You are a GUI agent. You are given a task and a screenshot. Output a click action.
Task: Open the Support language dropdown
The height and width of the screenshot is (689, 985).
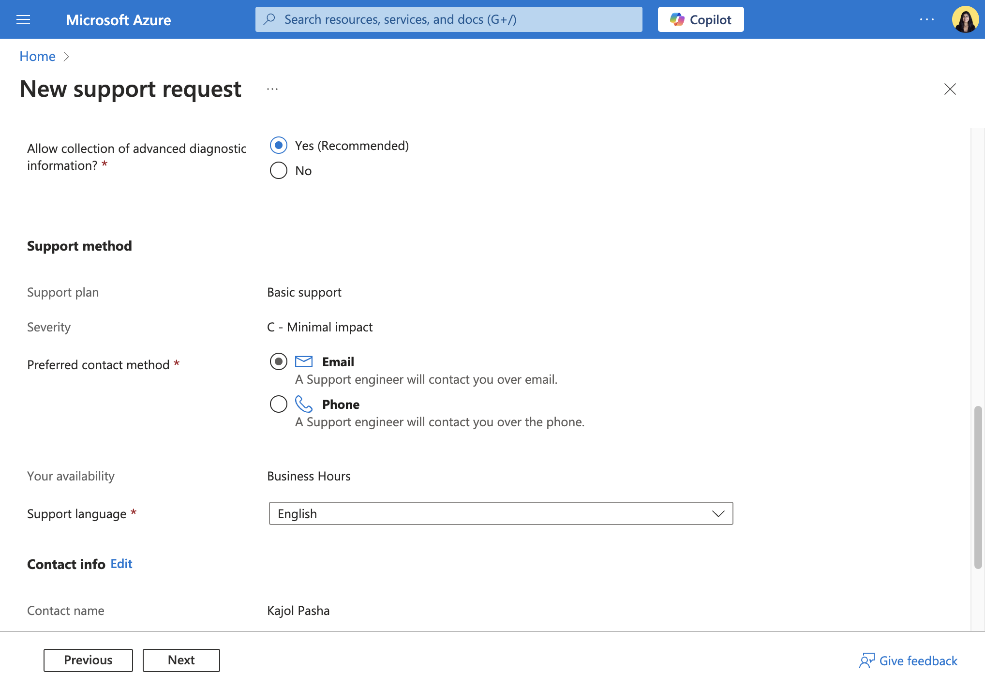[x=501, y=513]
